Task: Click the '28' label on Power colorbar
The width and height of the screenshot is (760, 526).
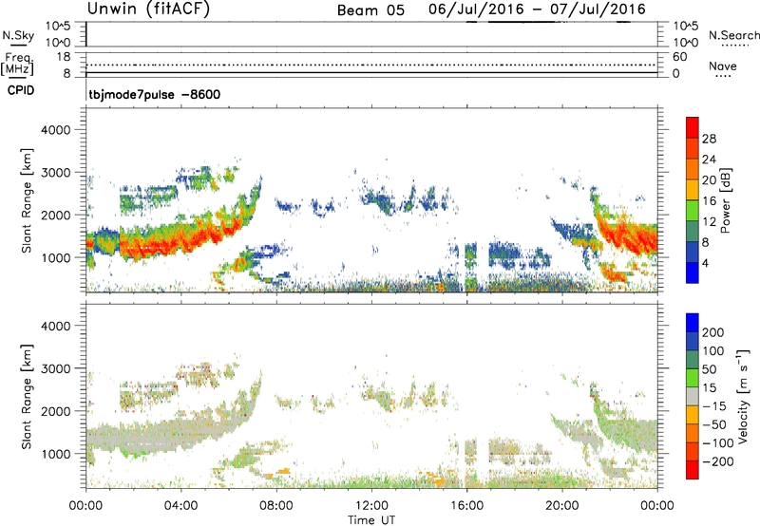Action: (x=709, y=139)
